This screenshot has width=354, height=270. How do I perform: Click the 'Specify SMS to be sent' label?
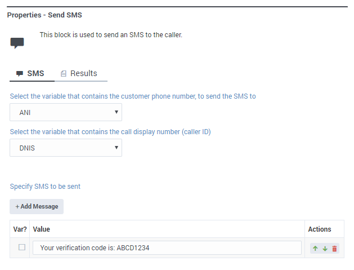coord(49,187)
